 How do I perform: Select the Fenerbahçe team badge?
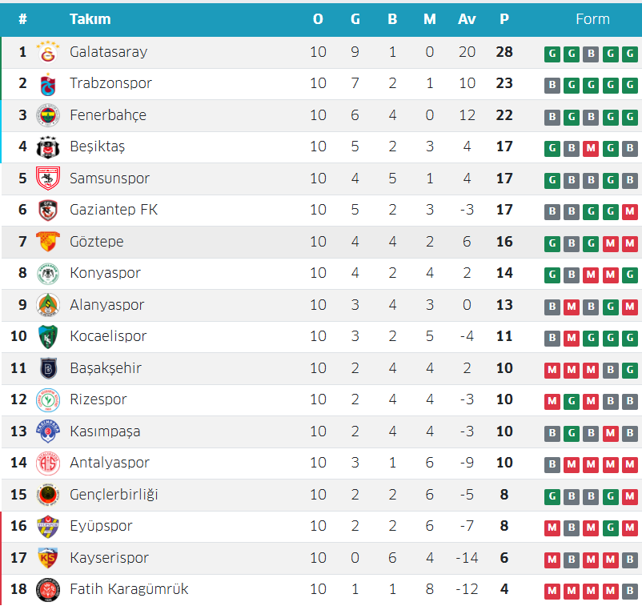coord(48,115)
